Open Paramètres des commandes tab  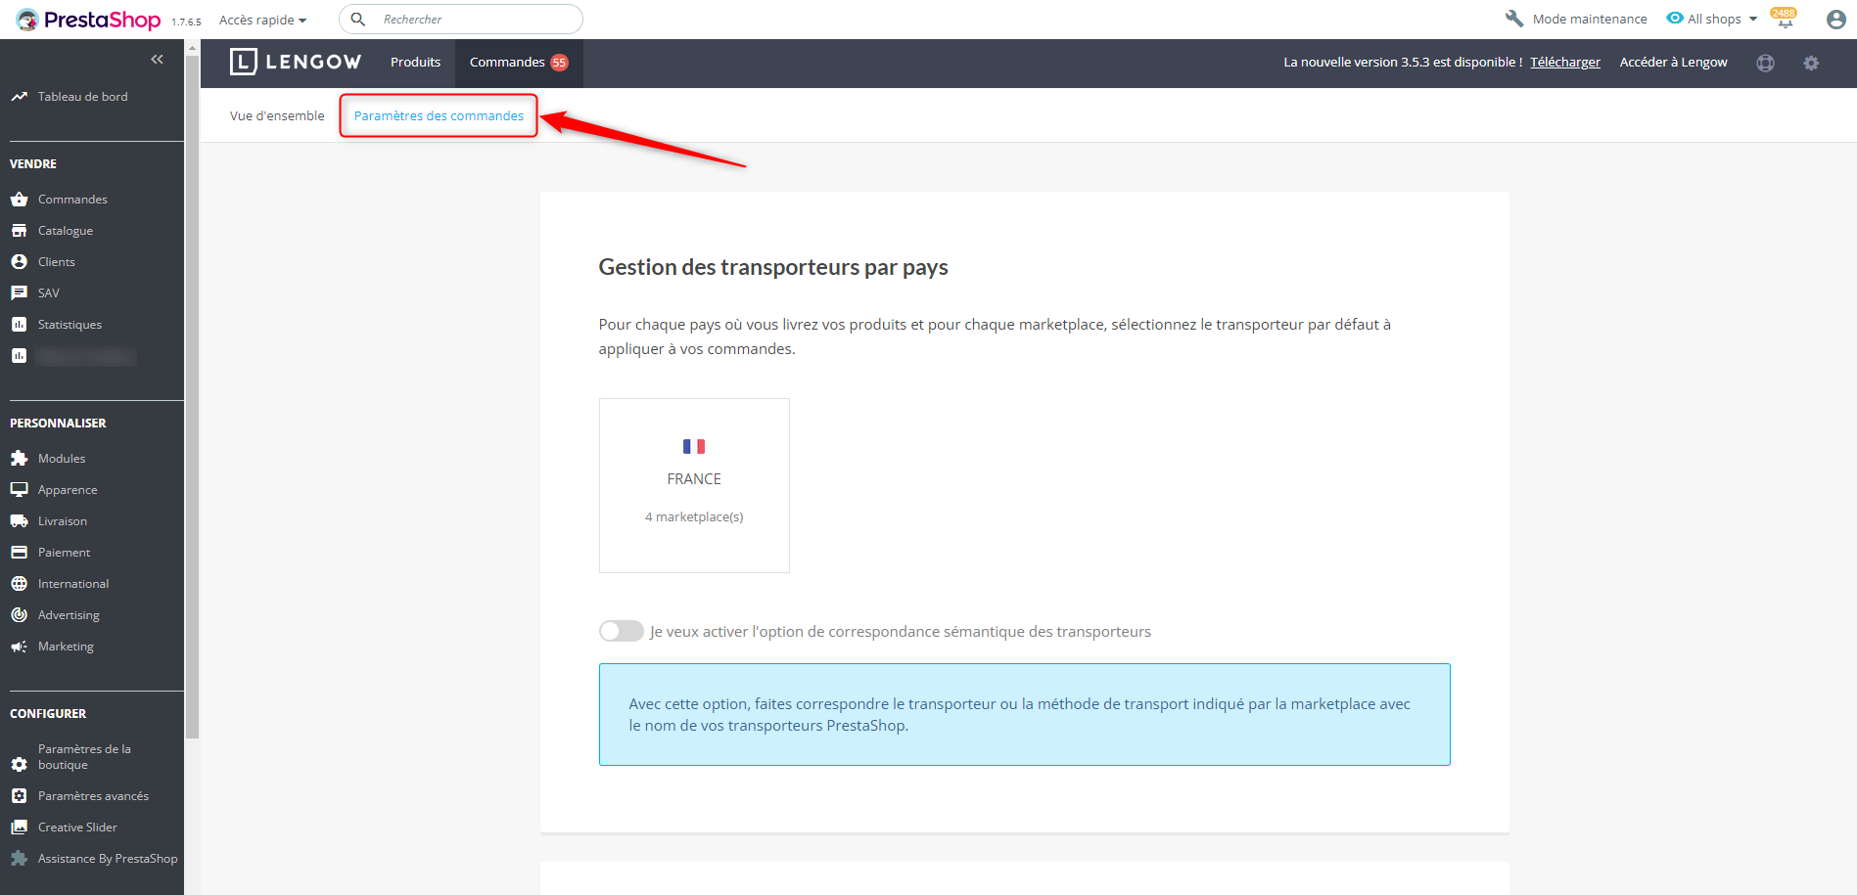[x=439, y=115]
